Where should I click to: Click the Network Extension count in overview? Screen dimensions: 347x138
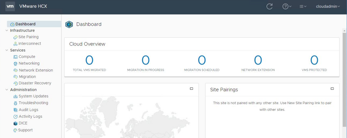(x=258, y=60)
